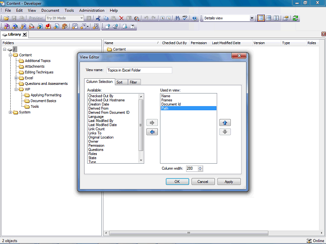
Task: Select Questions and Assessments folder
Action: (46, 83)
